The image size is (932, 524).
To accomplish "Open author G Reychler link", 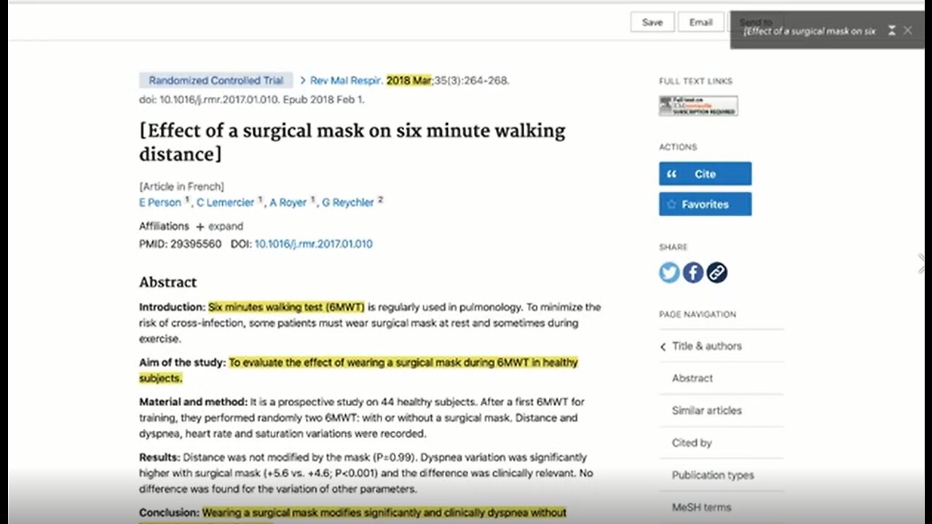I will tap(348, 202).
